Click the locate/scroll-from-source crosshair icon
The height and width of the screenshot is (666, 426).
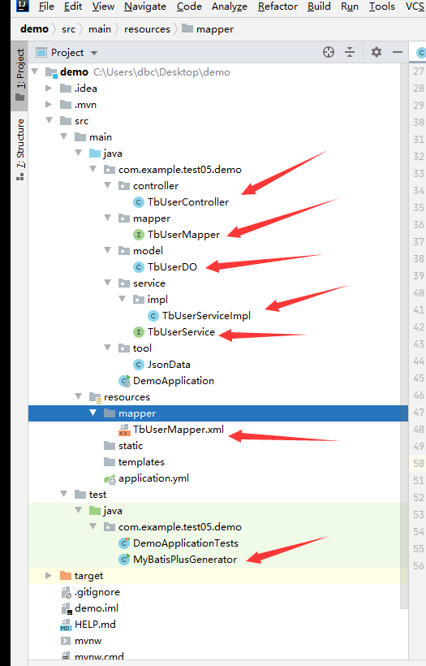click(329, 52)
